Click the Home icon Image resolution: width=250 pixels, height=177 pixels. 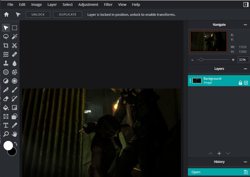point(6,15)
